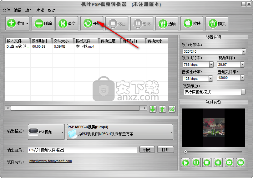Stop the preview with green stop button
The height and width of the screenshot is (178, 253).
[207, 162]
